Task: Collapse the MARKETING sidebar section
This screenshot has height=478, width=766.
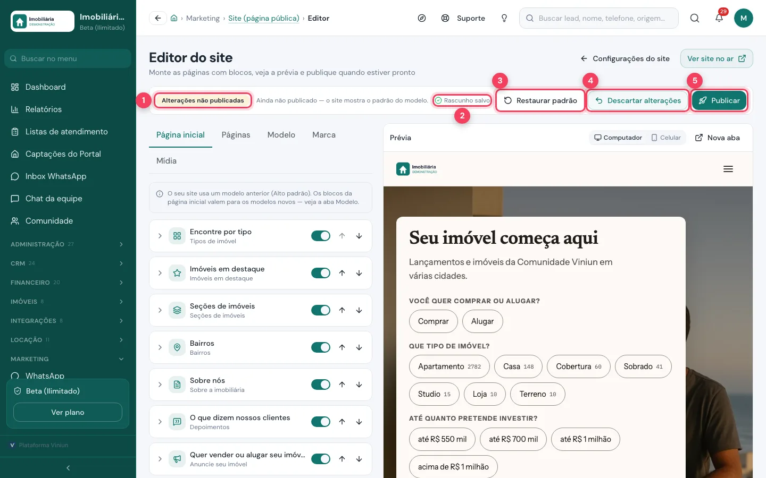Action: (68, 359)
